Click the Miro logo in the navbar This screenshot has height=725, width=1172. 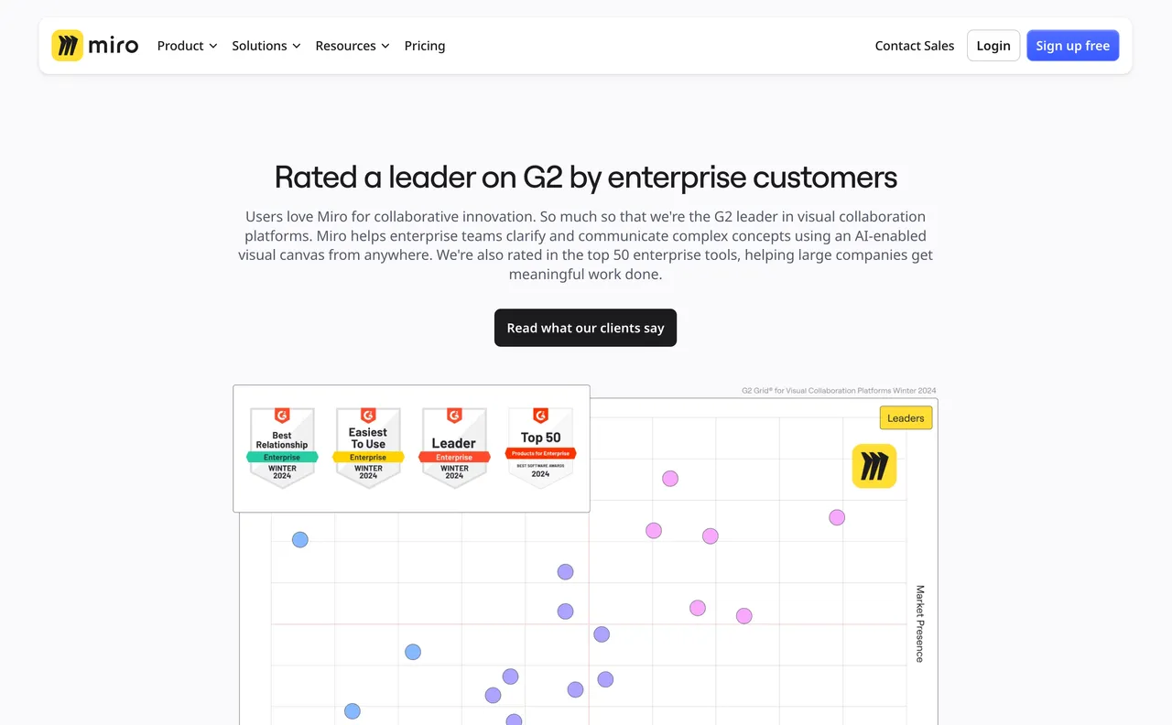coord(95,46)
